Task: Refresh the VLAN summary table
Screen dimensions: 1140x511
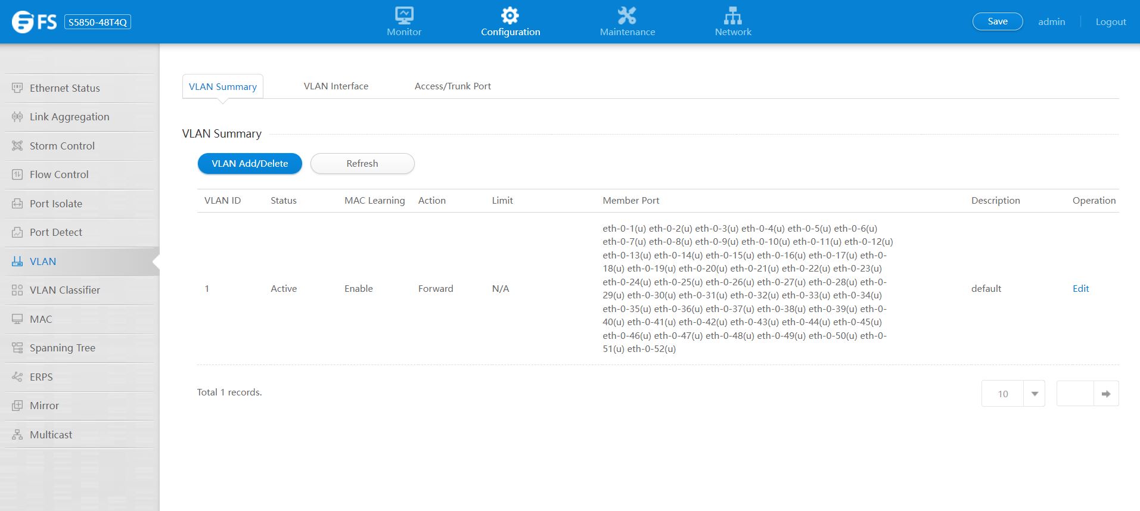Action: (x=362, y=164)
